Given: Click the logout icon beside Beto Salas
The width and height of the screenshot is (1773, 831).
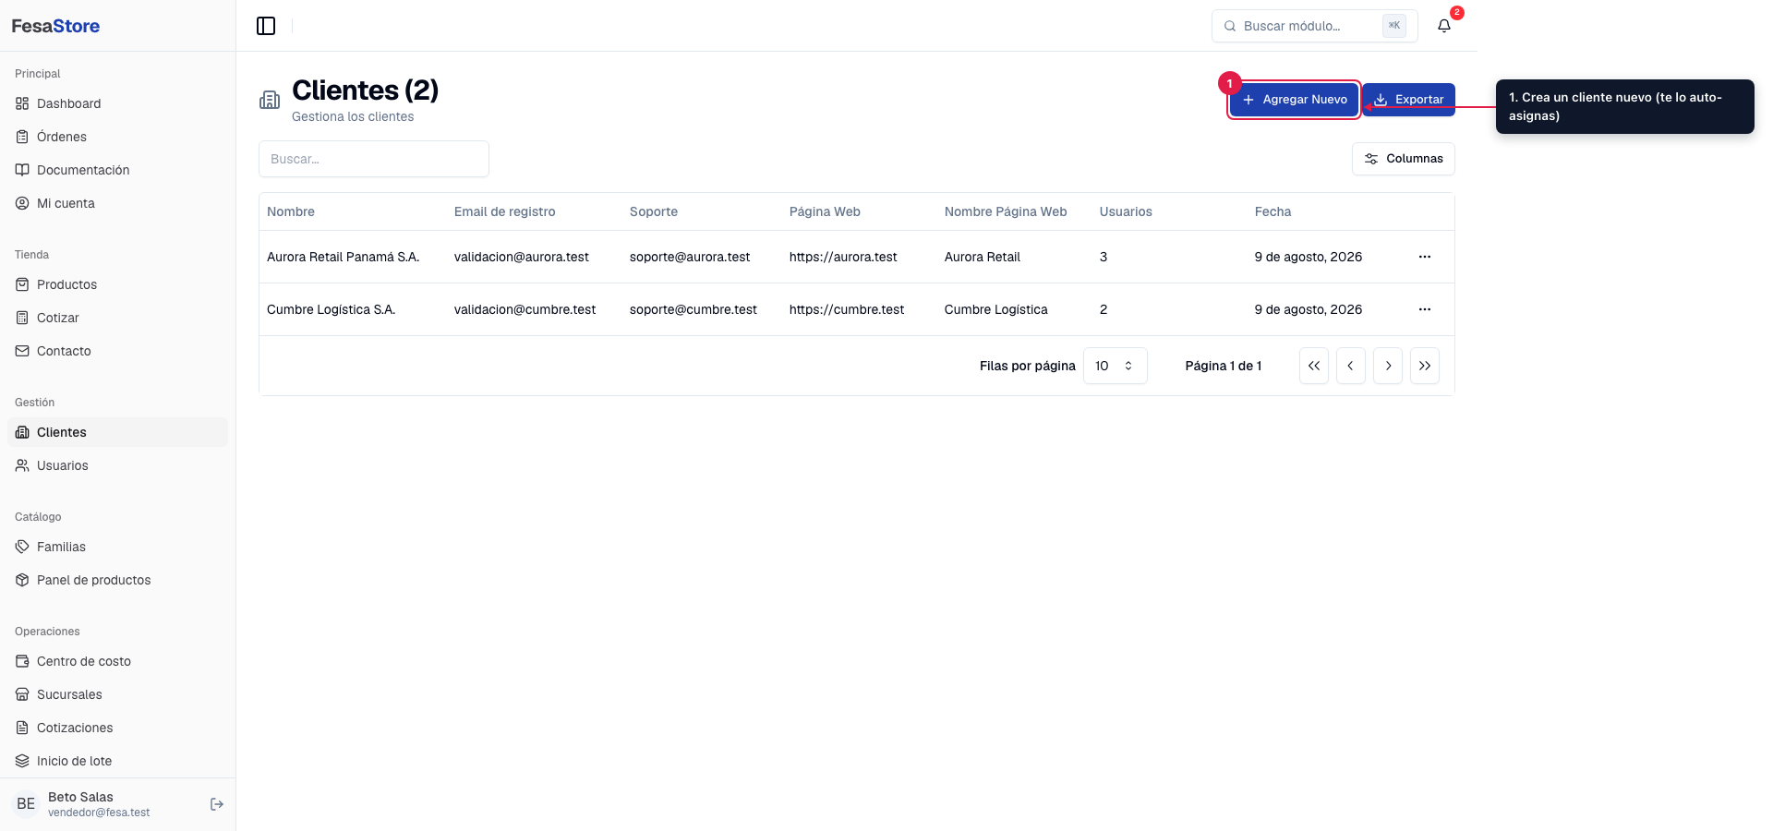Looking at the screenshot, I should 217,804.
